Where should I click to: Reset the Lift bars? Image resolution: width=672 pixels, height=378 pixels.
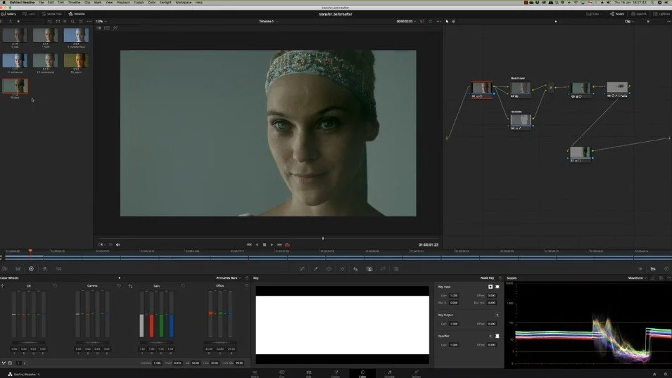click(x=55, y=285)
